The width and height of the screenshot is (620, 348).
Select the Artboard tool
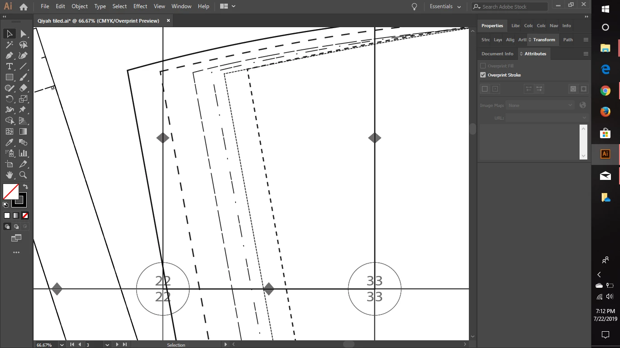pyautogui.click(x=9, y=164)
